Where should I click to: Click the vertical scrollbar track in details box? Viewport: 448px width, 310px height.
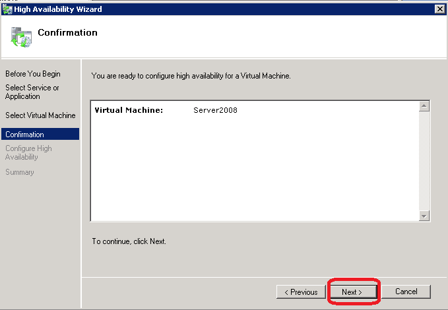[x=424, y=160]
